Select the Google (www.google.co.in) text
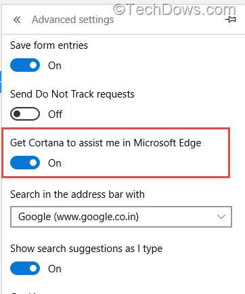The width and height of the screenshot is (245, 294). (x=79, y=217)
